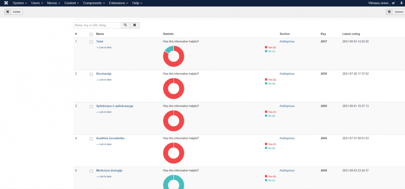Click the Teisė donut chart
Screen dimensions: 405x189
pyautogui.click(x=173, y=56)
